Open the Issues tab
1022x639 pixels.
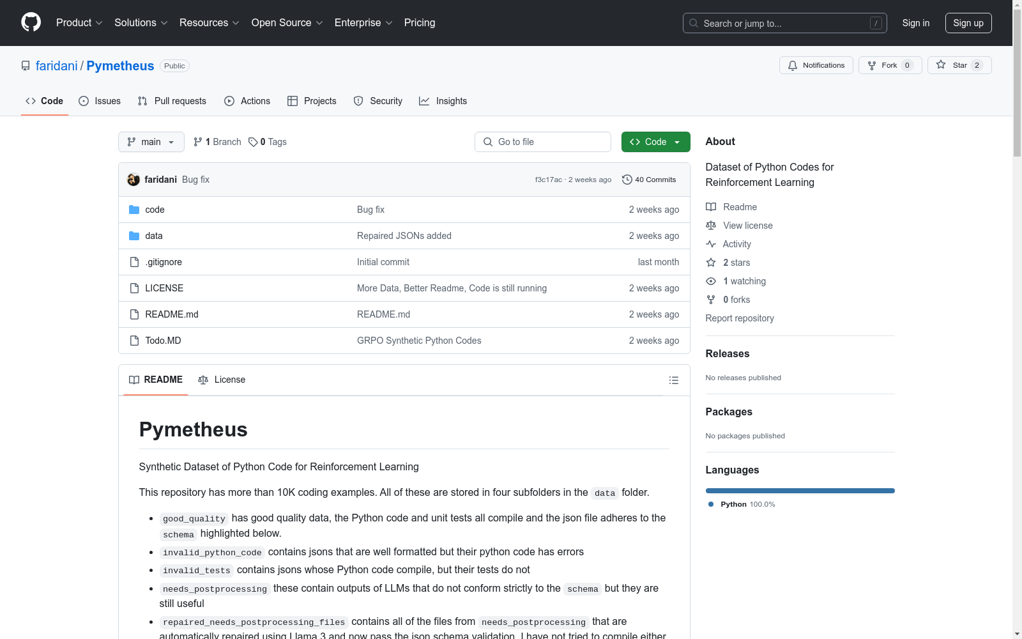pos(100,101)
